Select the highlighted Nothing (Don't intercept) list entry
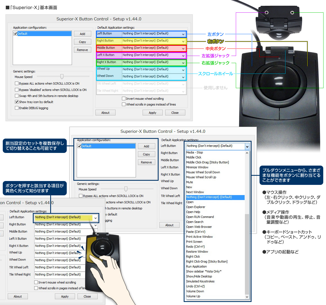The height and width of the screenshot is (305, 326). pyautogui.click(x=215, y=197)
